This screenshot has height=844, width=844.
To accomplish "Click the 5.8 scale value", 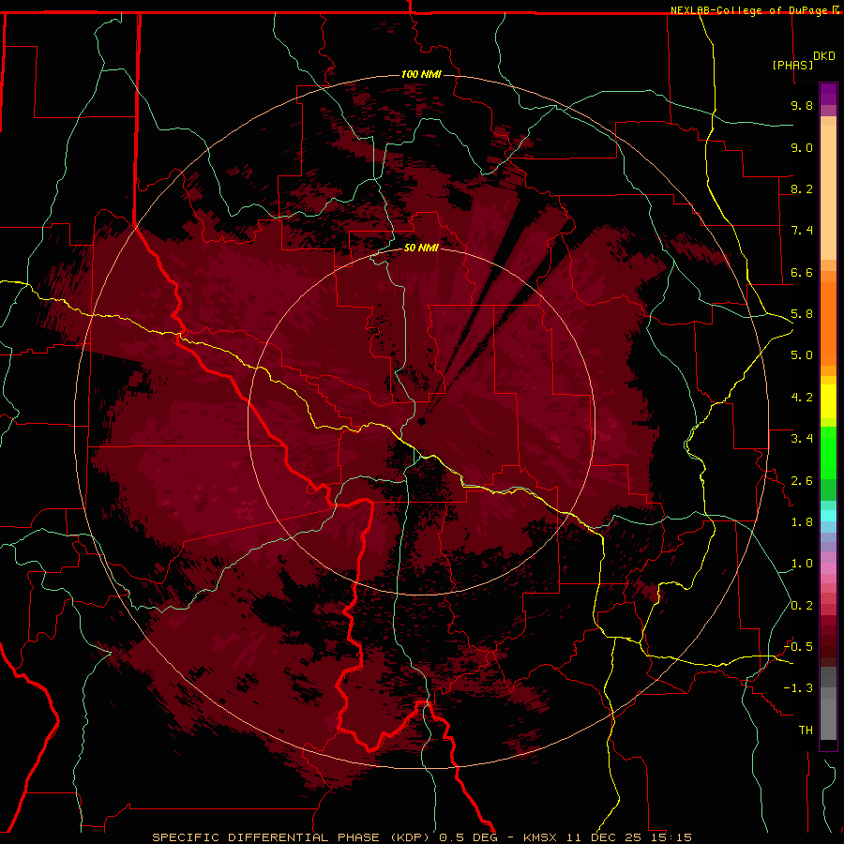I will (x=802, y=314).
